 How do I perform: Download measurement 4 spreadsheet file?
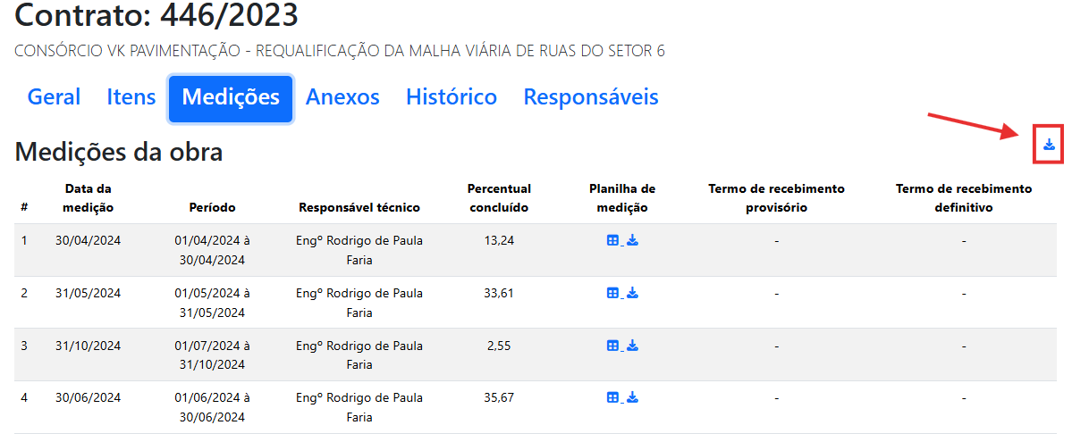pyautogui.click(x=632, y=397)
